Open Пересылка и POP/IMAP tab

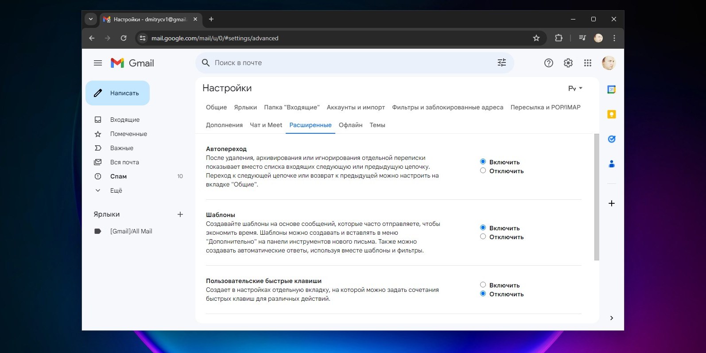pyautogui.click(x=545, y=107)
